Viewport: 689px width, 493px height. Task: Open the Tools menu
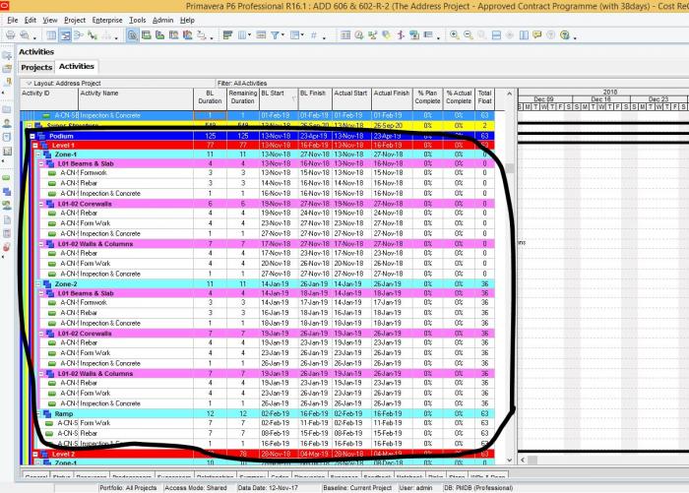tap(137, 21)
